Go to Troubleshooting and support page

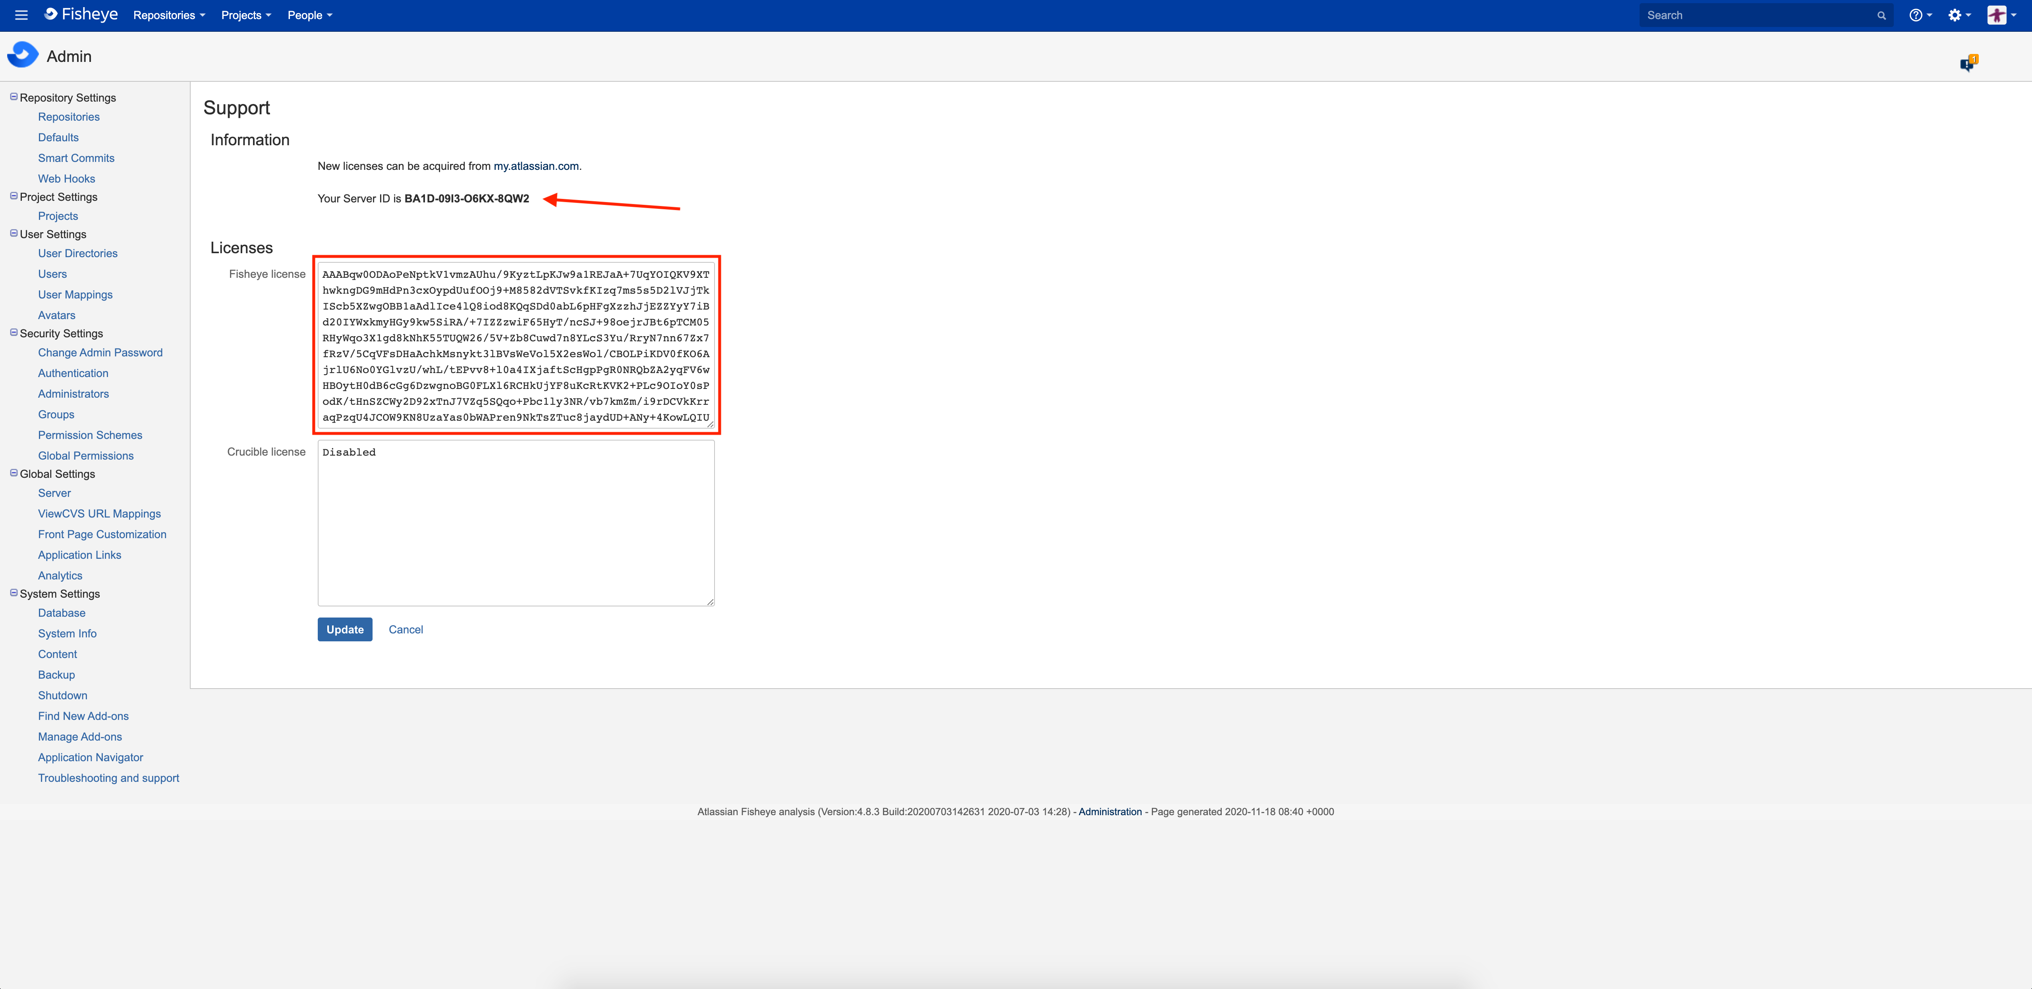click(109, 778)
